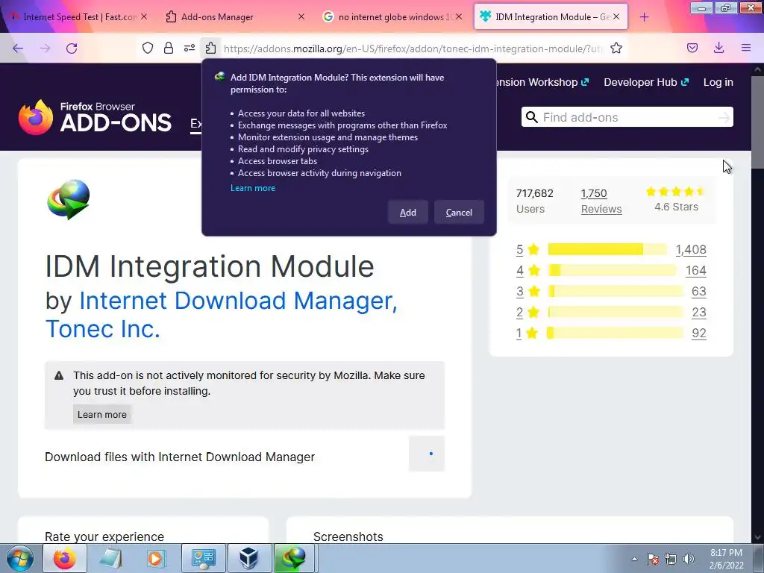This screenshot has height=573, width=764.
Task: Open Learn more link in permission prompt
Action: point(253,188)
